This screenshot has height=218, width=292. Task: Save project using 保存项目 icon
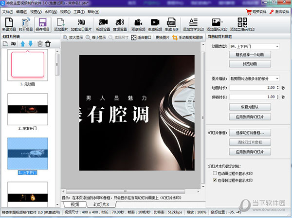(43, 24)
